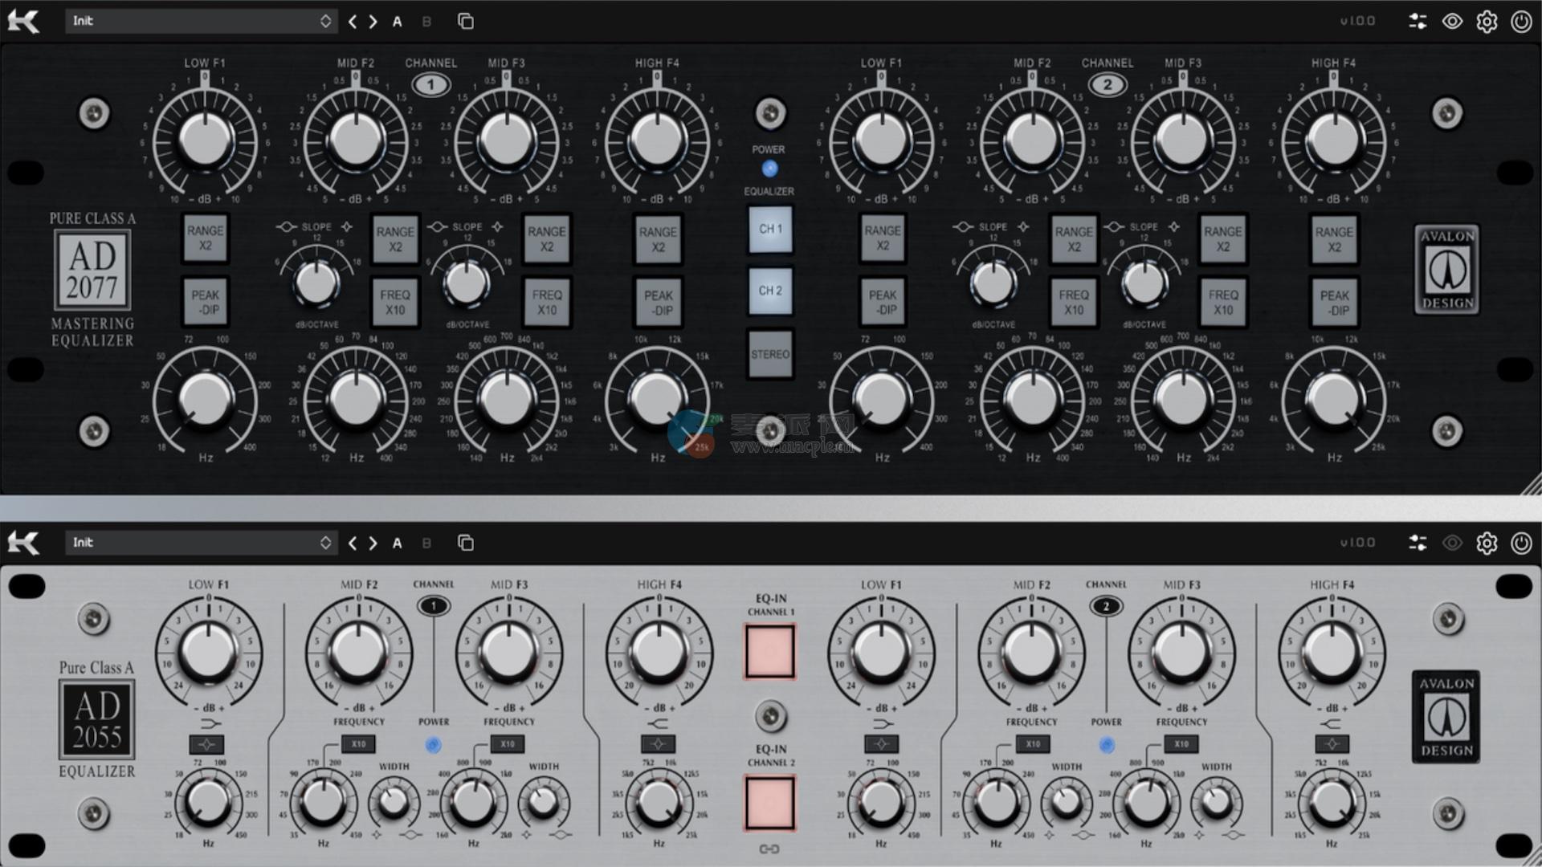Click AD2077 channel 1 LOW F1 gain knob
Viewport: 1542px width, 867px height.
(x=206, y=139)
